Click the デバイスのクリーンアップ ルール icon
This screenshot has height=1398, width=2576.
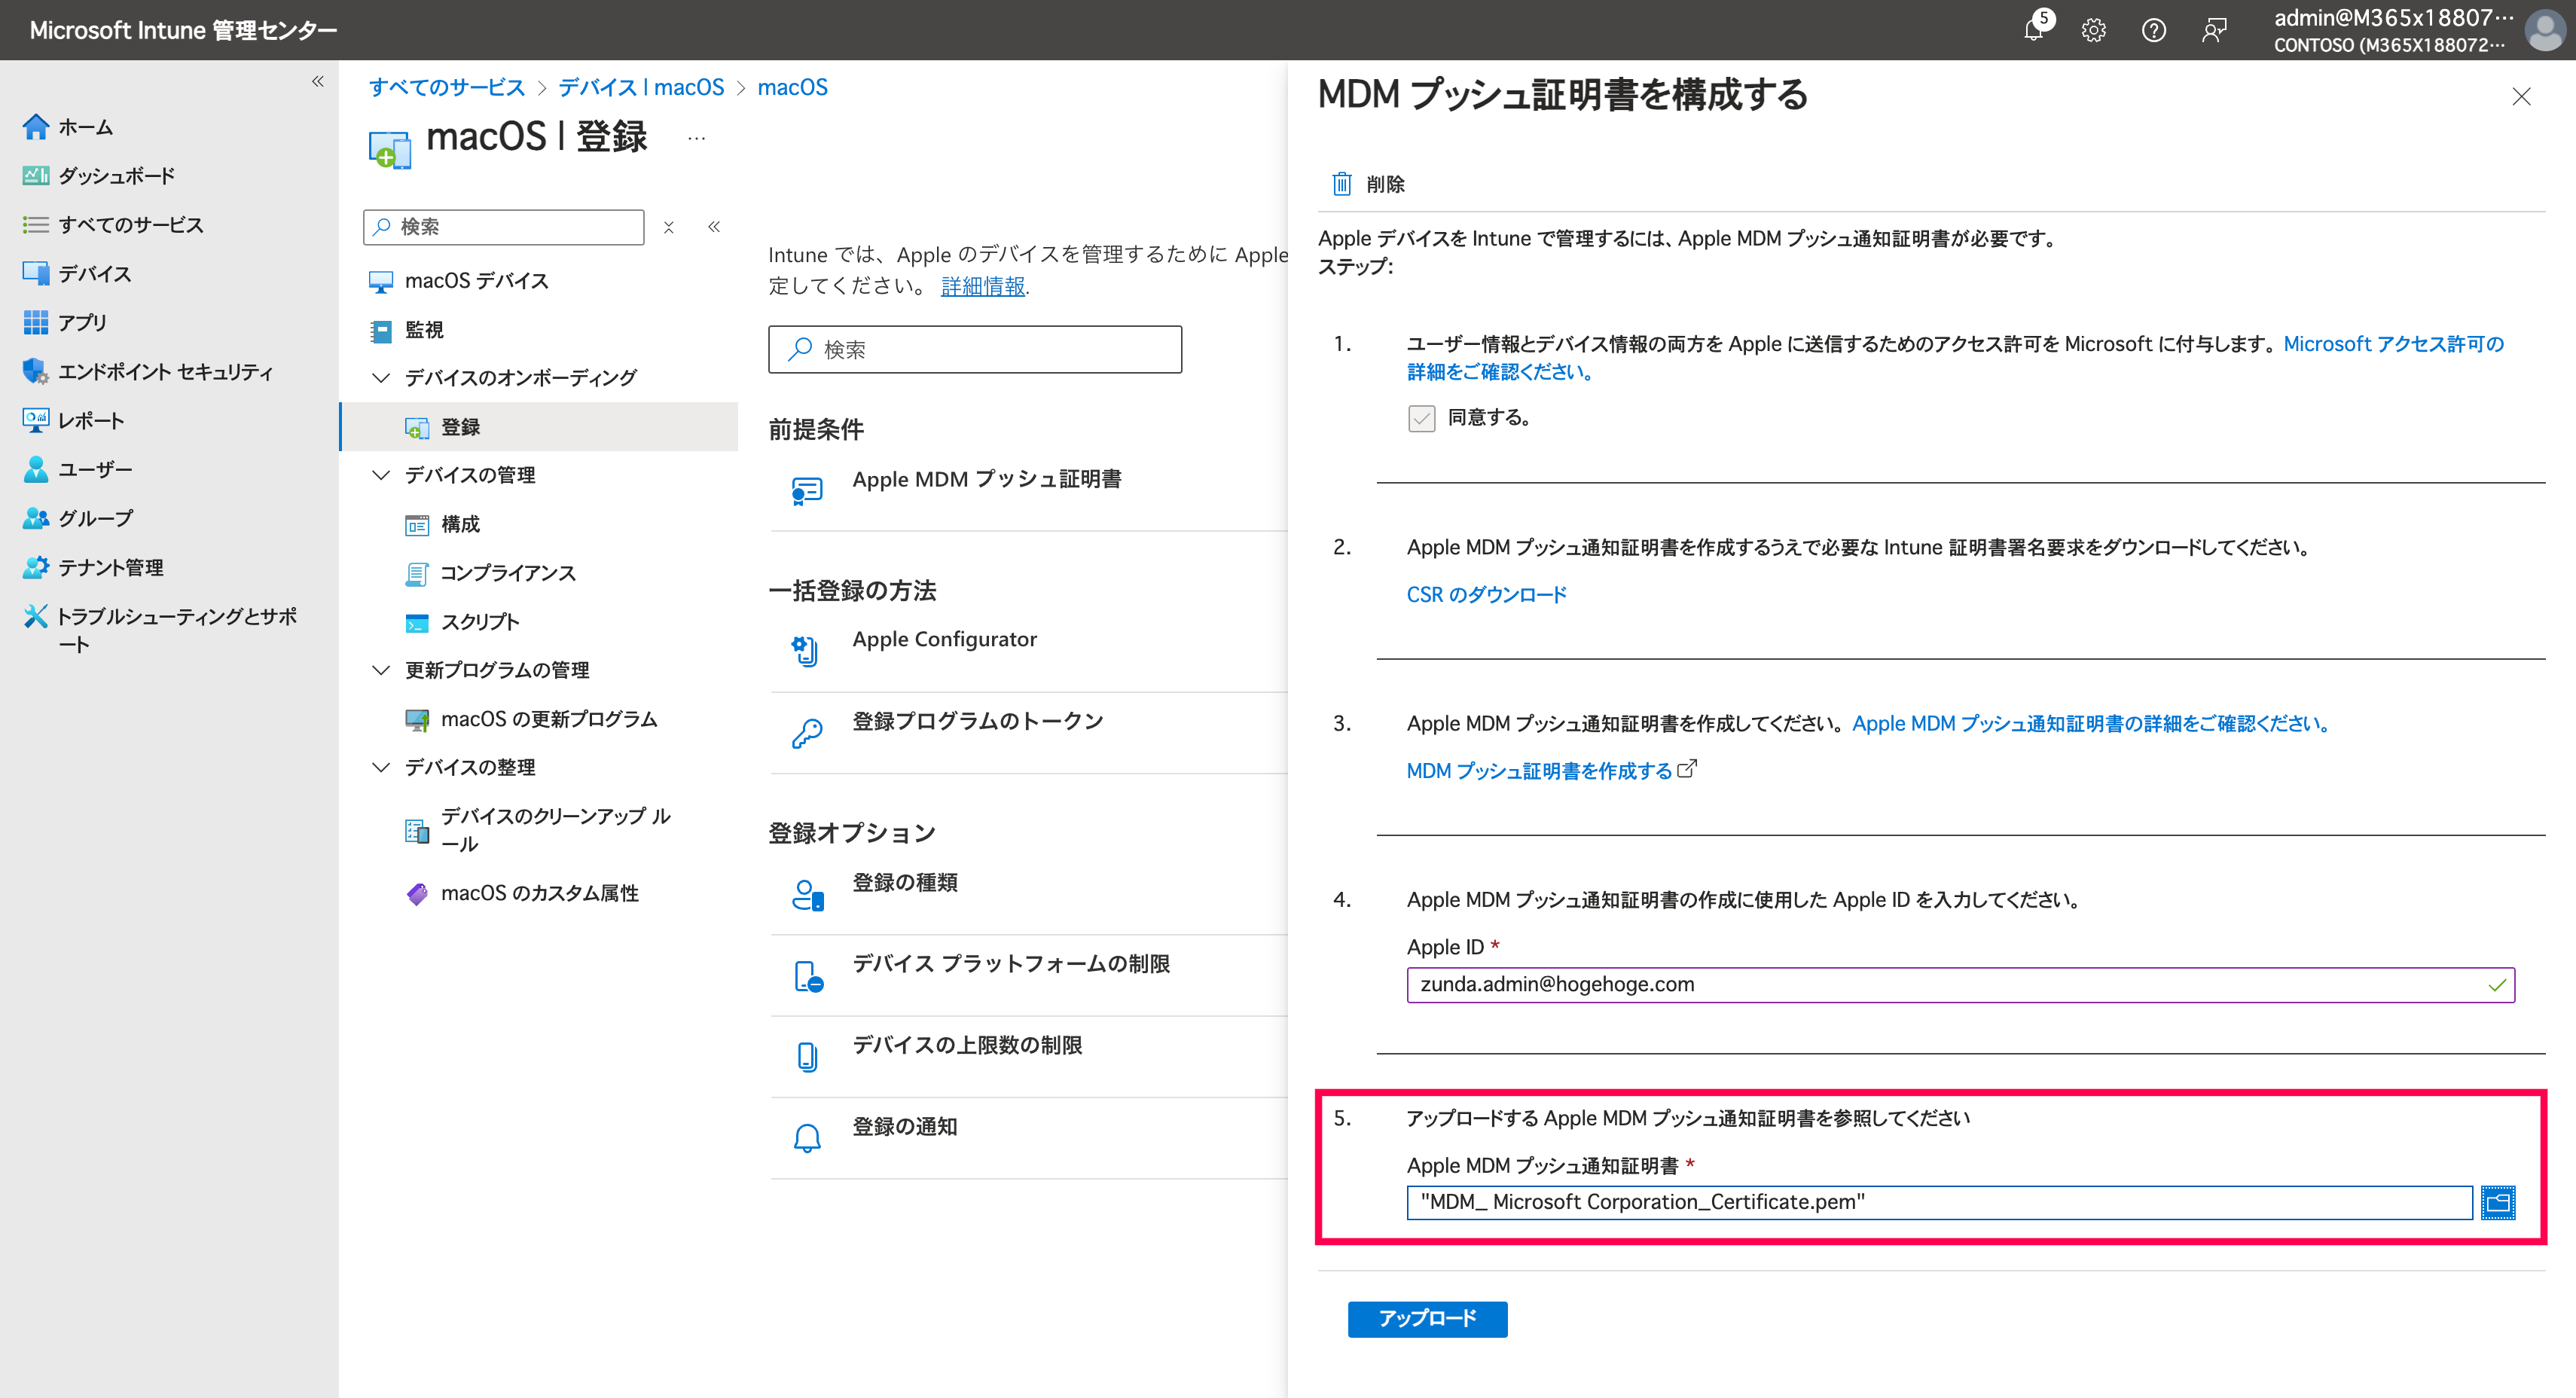point(416,830)
